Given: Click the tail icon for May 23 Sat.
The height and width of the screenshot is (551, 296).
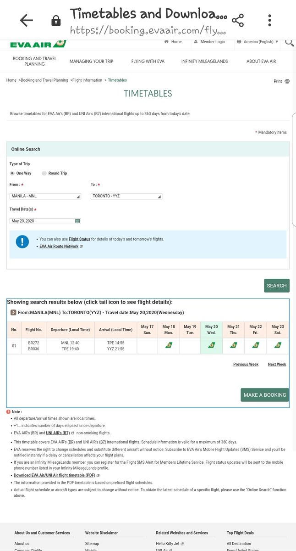Looking at the screenshot, I should pyautogui.click(x=278, y=345).
